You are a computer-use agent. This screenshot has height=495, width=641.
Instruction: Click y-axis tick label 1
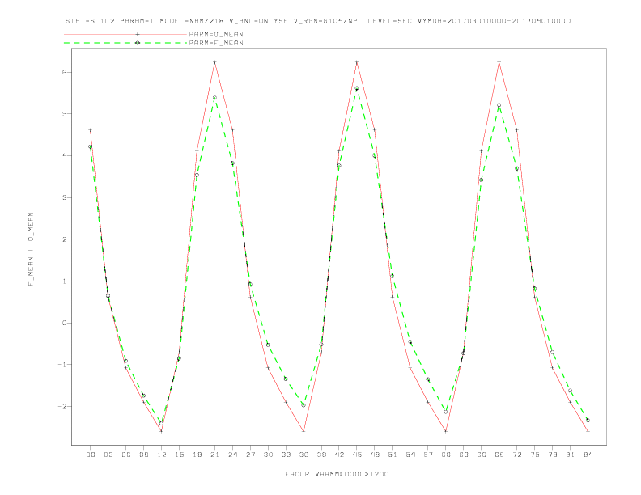[x=64, y=281]
